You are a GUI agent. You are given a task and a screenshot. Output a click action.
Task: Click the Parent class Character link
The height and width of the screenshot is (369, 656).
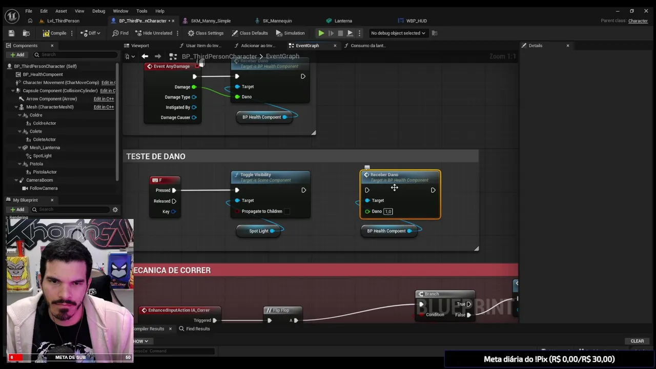tap(638, 21)
